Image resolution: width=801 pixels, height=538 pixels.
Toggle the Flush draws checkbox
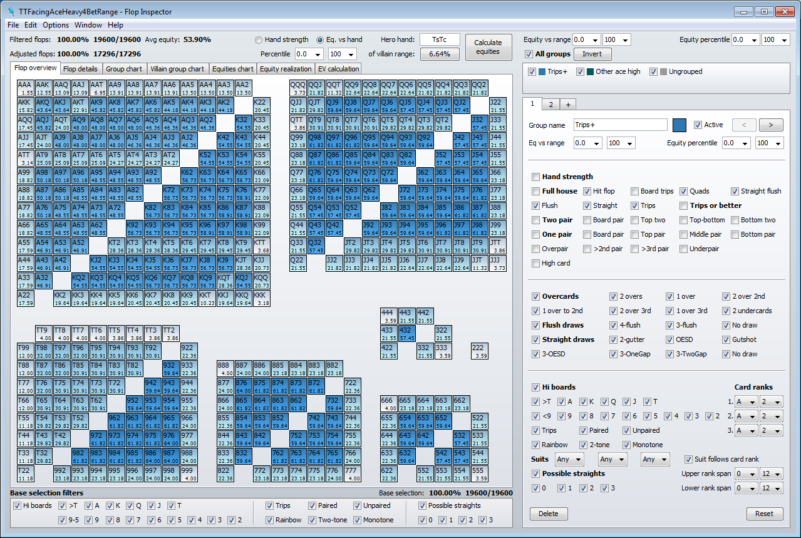pyautogui.click(x=535, y=325)
